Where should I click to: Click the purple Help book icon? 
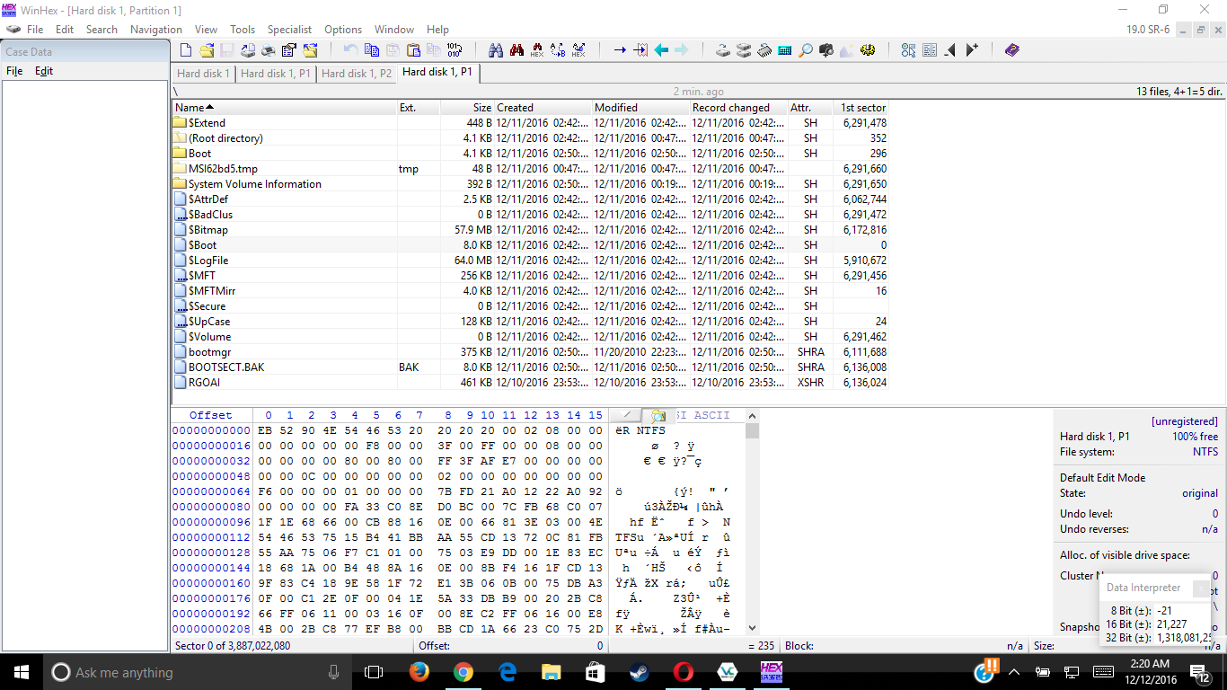(1012, 50)
